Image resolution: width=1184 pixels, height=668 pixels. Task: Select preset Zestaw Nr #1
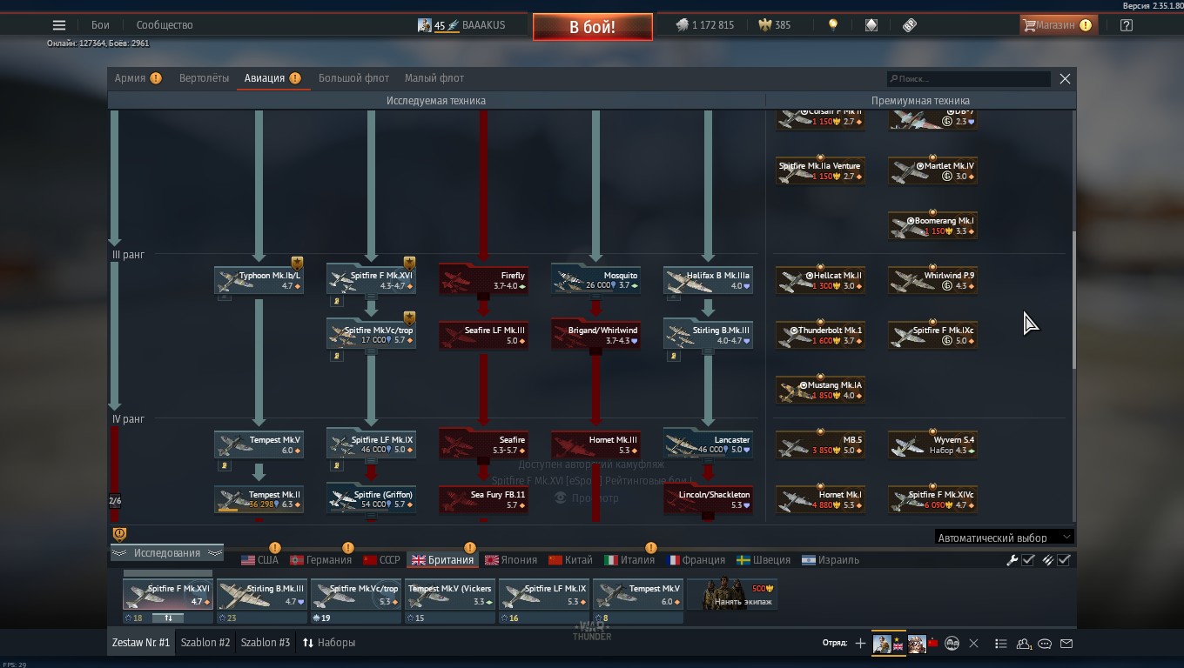(141, 643)
